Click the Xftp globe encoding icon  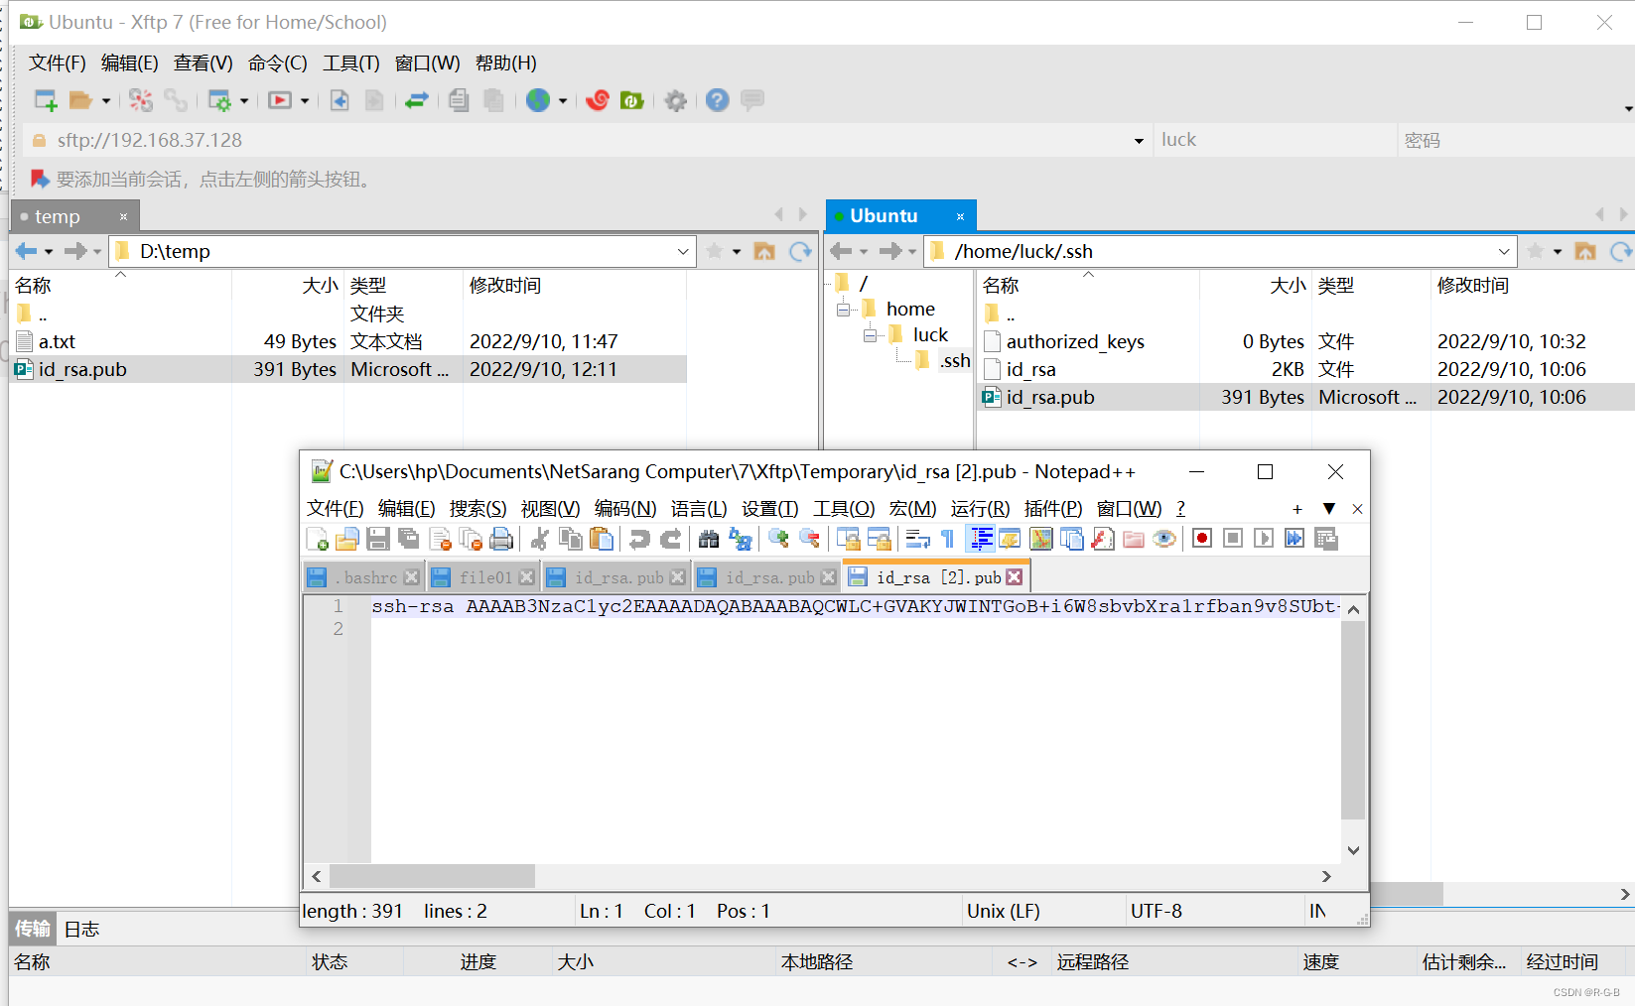click(x=538, y=100)
